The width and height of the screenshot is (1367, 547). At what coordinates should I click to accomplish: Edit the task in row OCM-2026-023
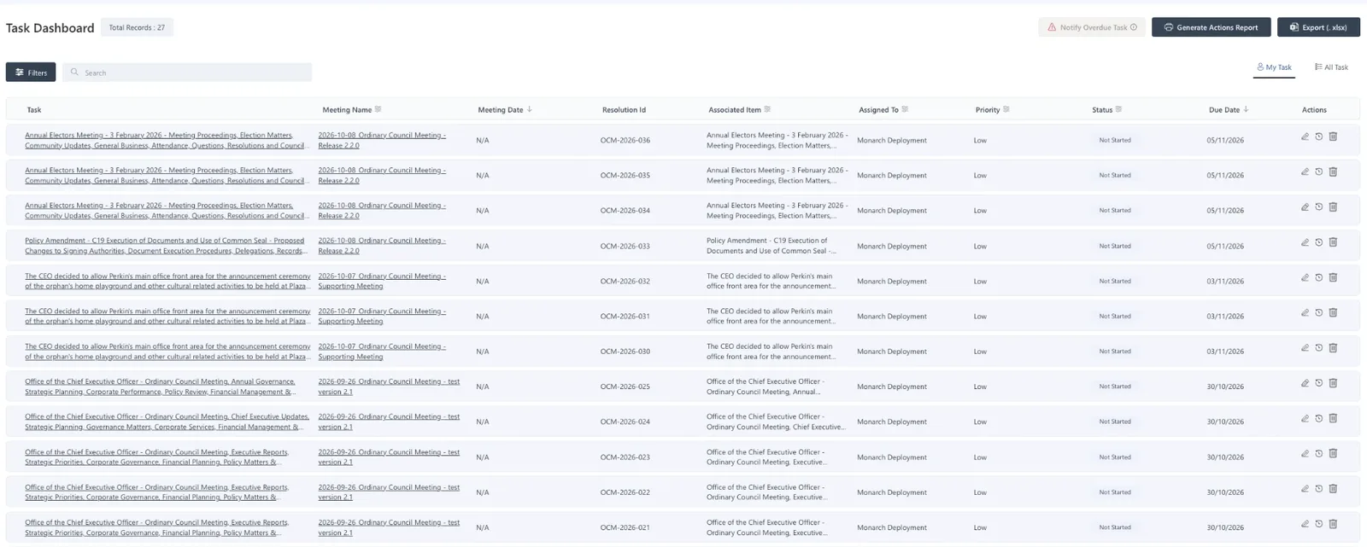(x=1305, y=453)
